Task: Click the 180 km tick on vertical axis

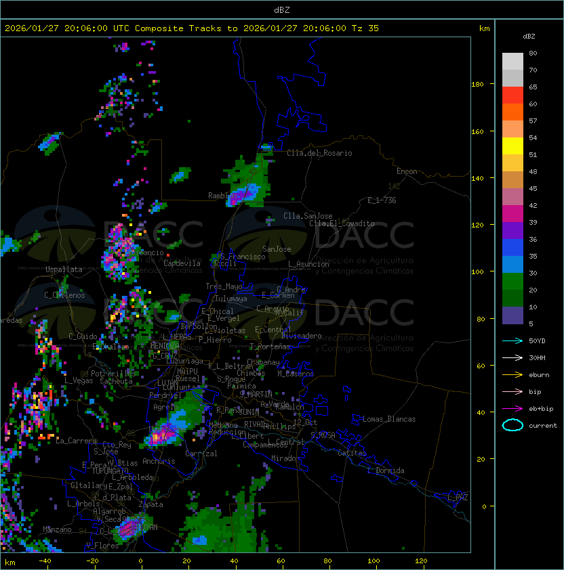Action: click(477, 85)
